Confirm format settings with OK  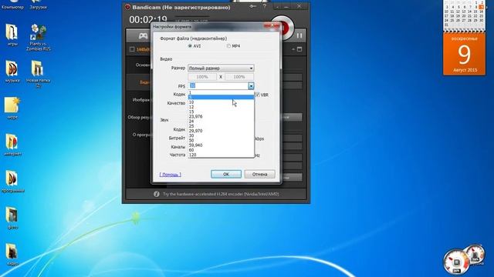226,174
